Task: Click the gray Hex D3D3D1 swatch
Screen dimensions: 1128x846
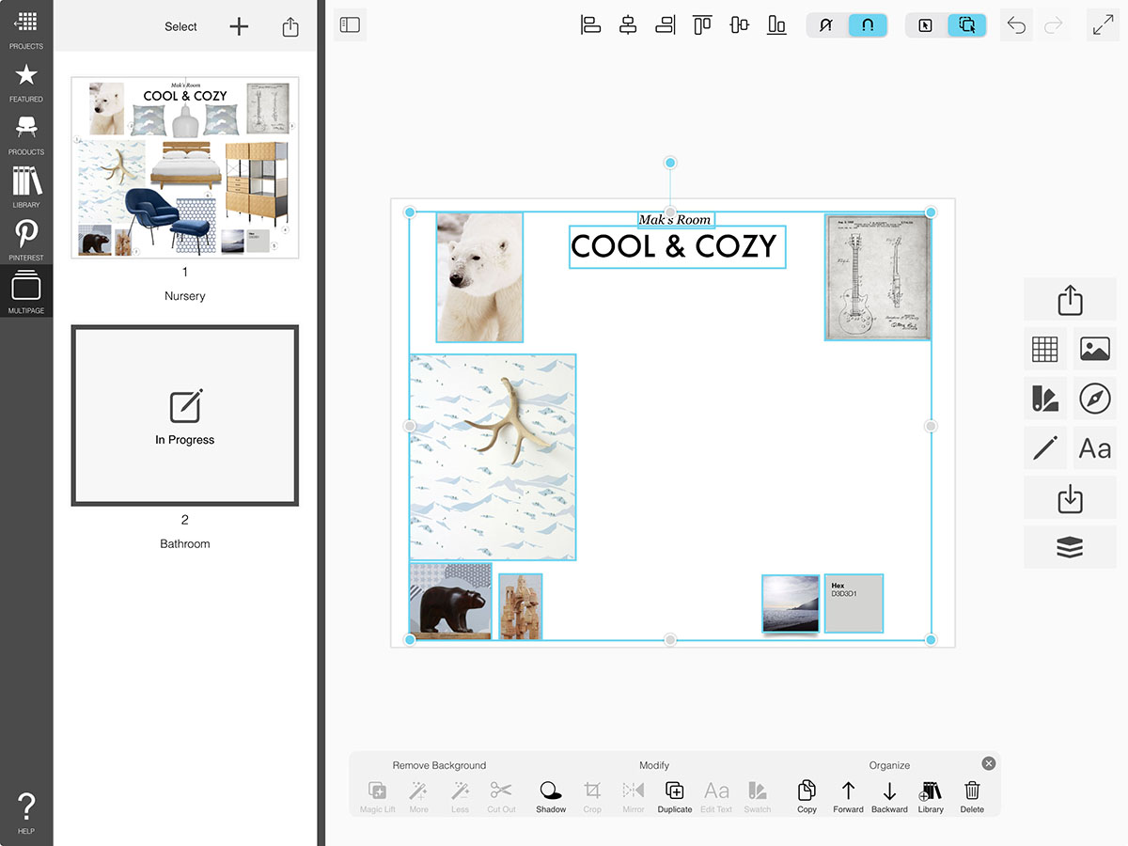Action: pos(854,603)
